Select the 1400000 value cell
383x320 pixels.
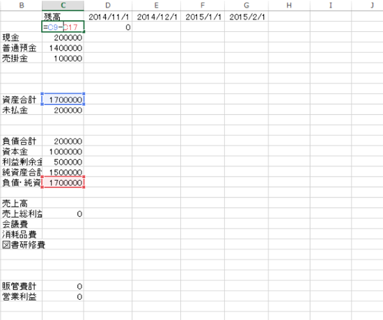point(63,47)
